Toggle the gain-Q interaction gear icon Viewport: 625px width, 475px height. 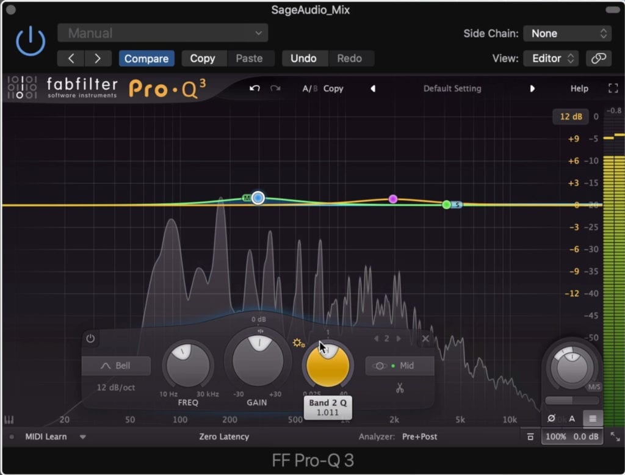click(x=298, y=343)
